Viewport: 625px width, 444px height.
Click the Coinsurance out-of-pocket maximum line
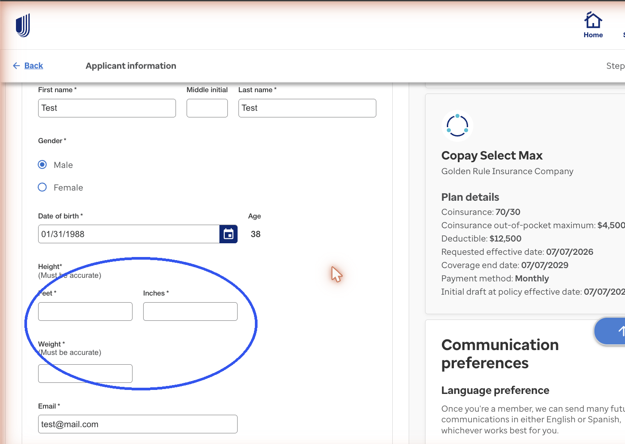point(533,225)
